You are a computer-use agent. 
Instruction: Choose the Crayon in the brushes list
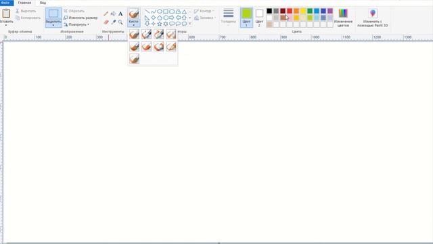point(146,47)
